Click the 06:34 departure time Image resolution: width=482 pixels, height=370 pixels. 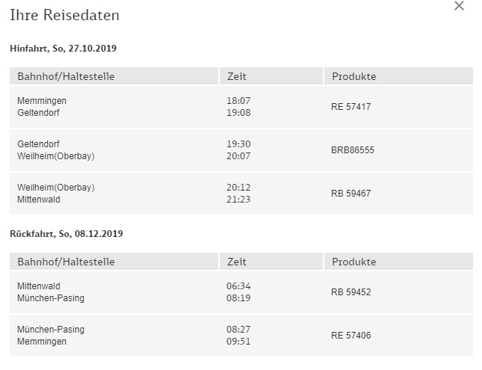click(237, 286)
